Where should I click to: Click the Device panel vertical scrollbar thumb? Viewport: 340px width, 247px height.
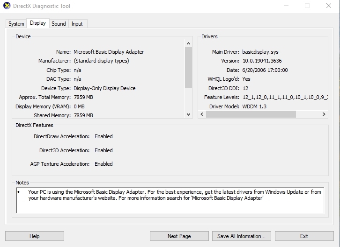point(188,67)
